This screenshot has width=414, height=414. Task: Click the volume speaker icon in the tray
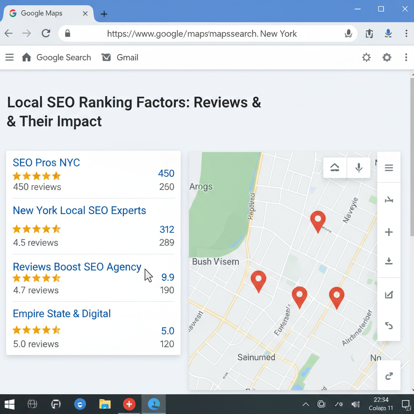coord(356,404)
